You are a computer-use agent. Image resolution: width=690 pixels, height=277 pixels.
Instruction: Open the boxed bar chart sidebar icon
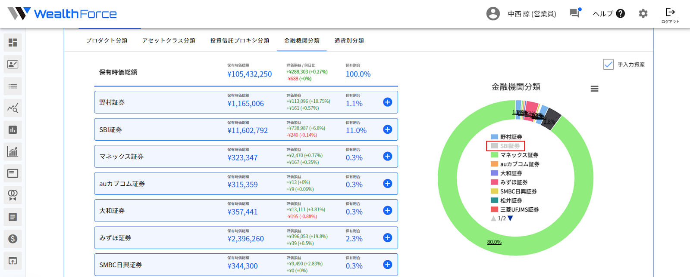(13, 129)
